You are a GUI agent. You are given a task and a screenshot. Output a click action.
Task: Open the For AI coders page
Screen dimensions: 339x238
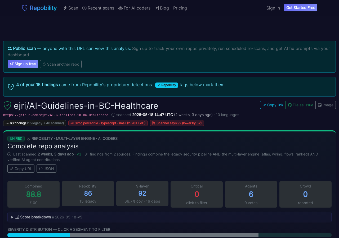coord(134,8)
